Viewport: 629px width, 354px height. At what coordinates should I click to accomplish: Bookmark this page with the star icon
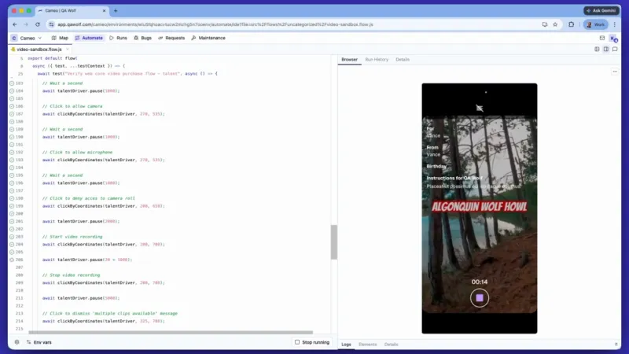point(555,24)
